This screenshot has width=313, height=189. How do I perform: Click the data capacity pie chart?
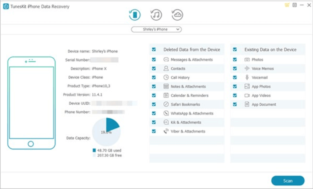[x=107, y=131]
